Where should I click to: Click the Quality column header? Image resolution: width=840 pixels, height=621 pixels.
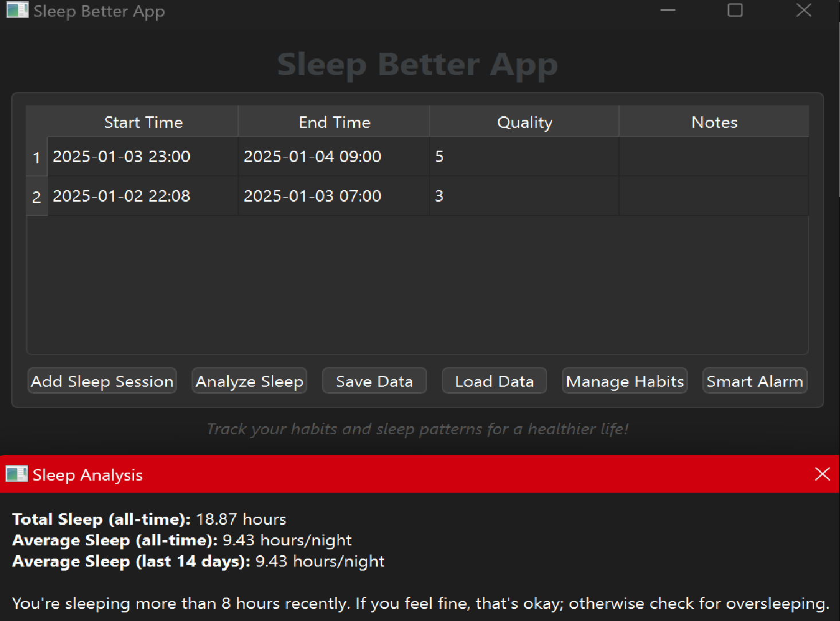pos(525,121)
